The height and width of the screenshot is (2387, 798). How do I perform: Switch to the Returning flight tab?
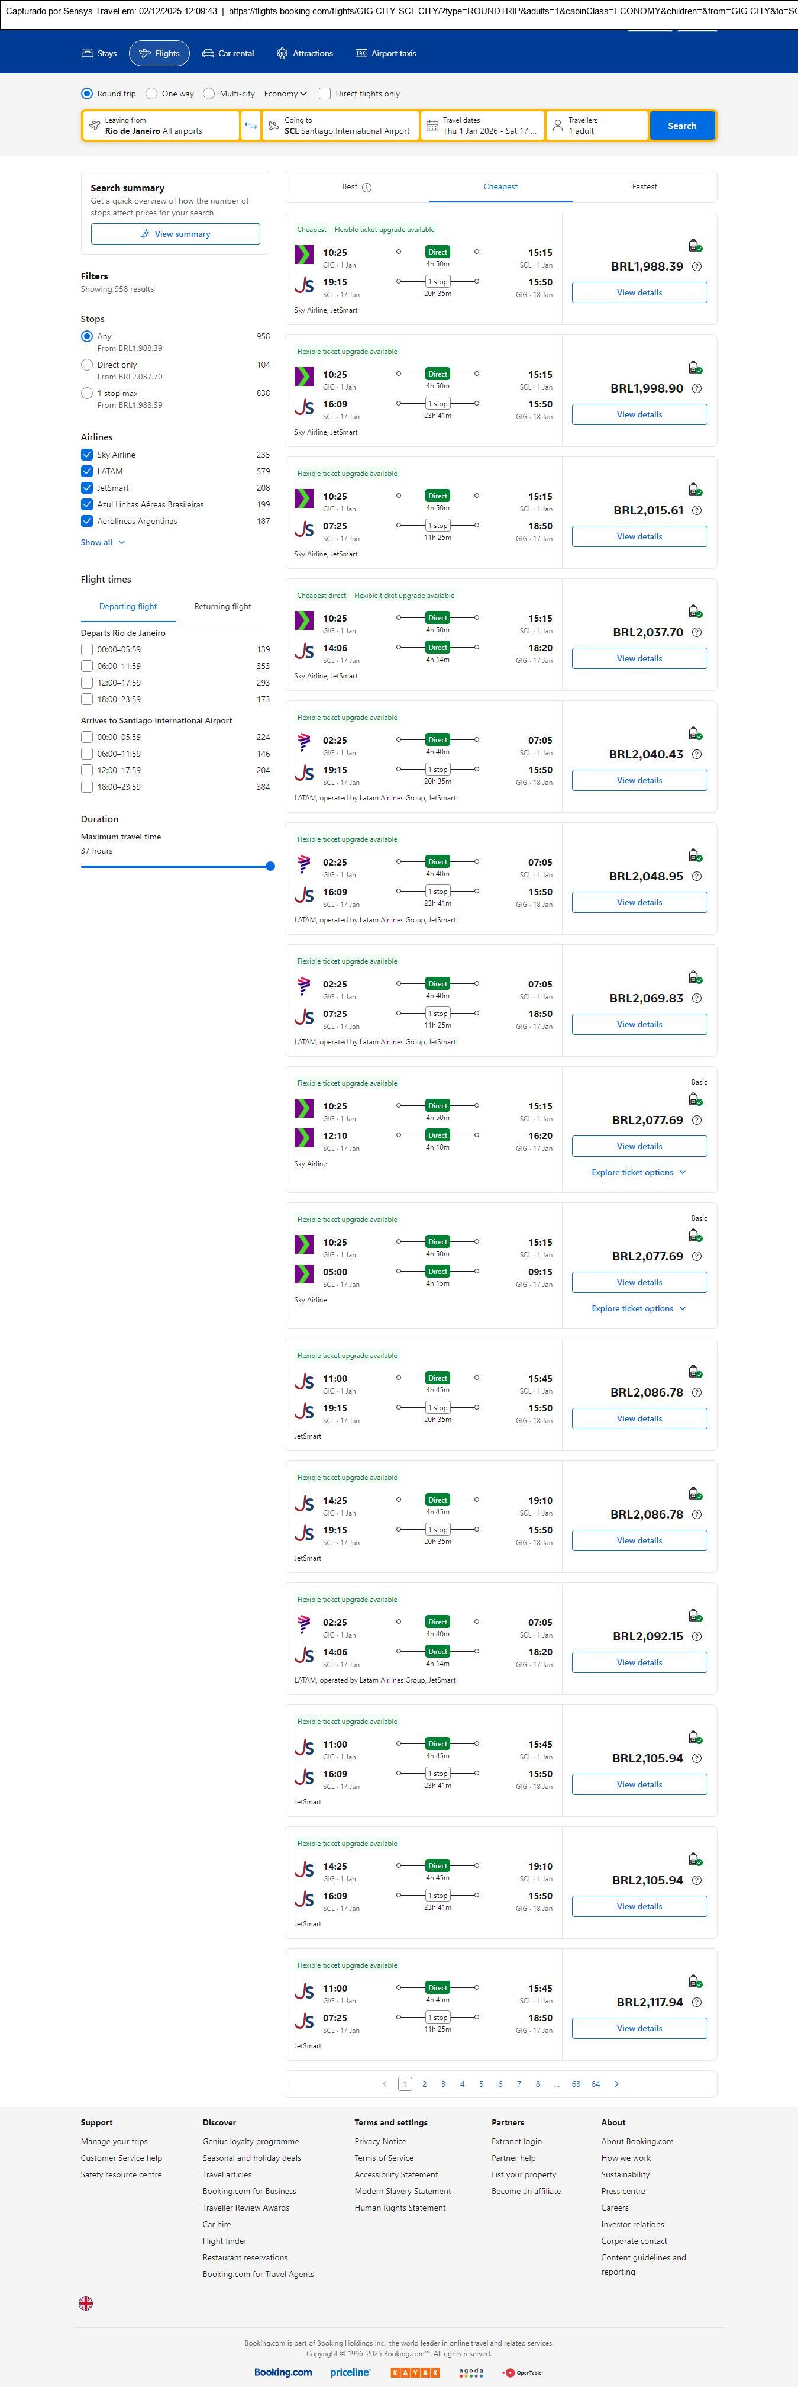[222, 607]
